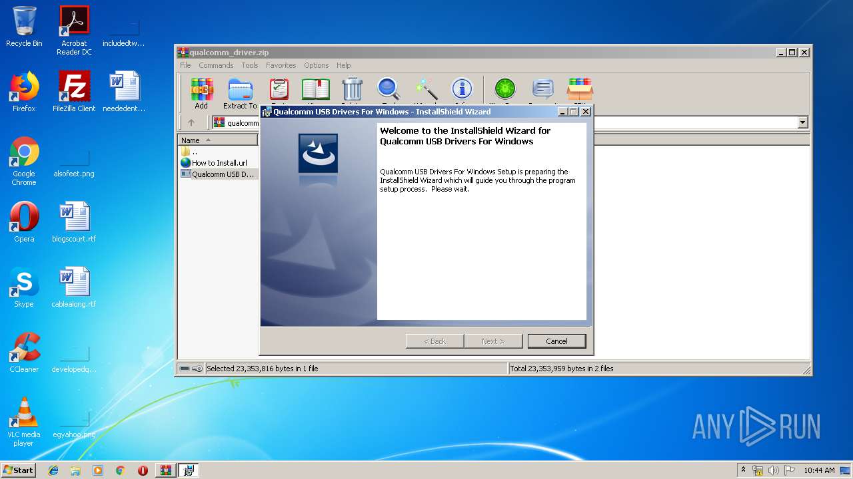Click the View book icon in WinRAR
853x479 pixels.
[315, 89]
